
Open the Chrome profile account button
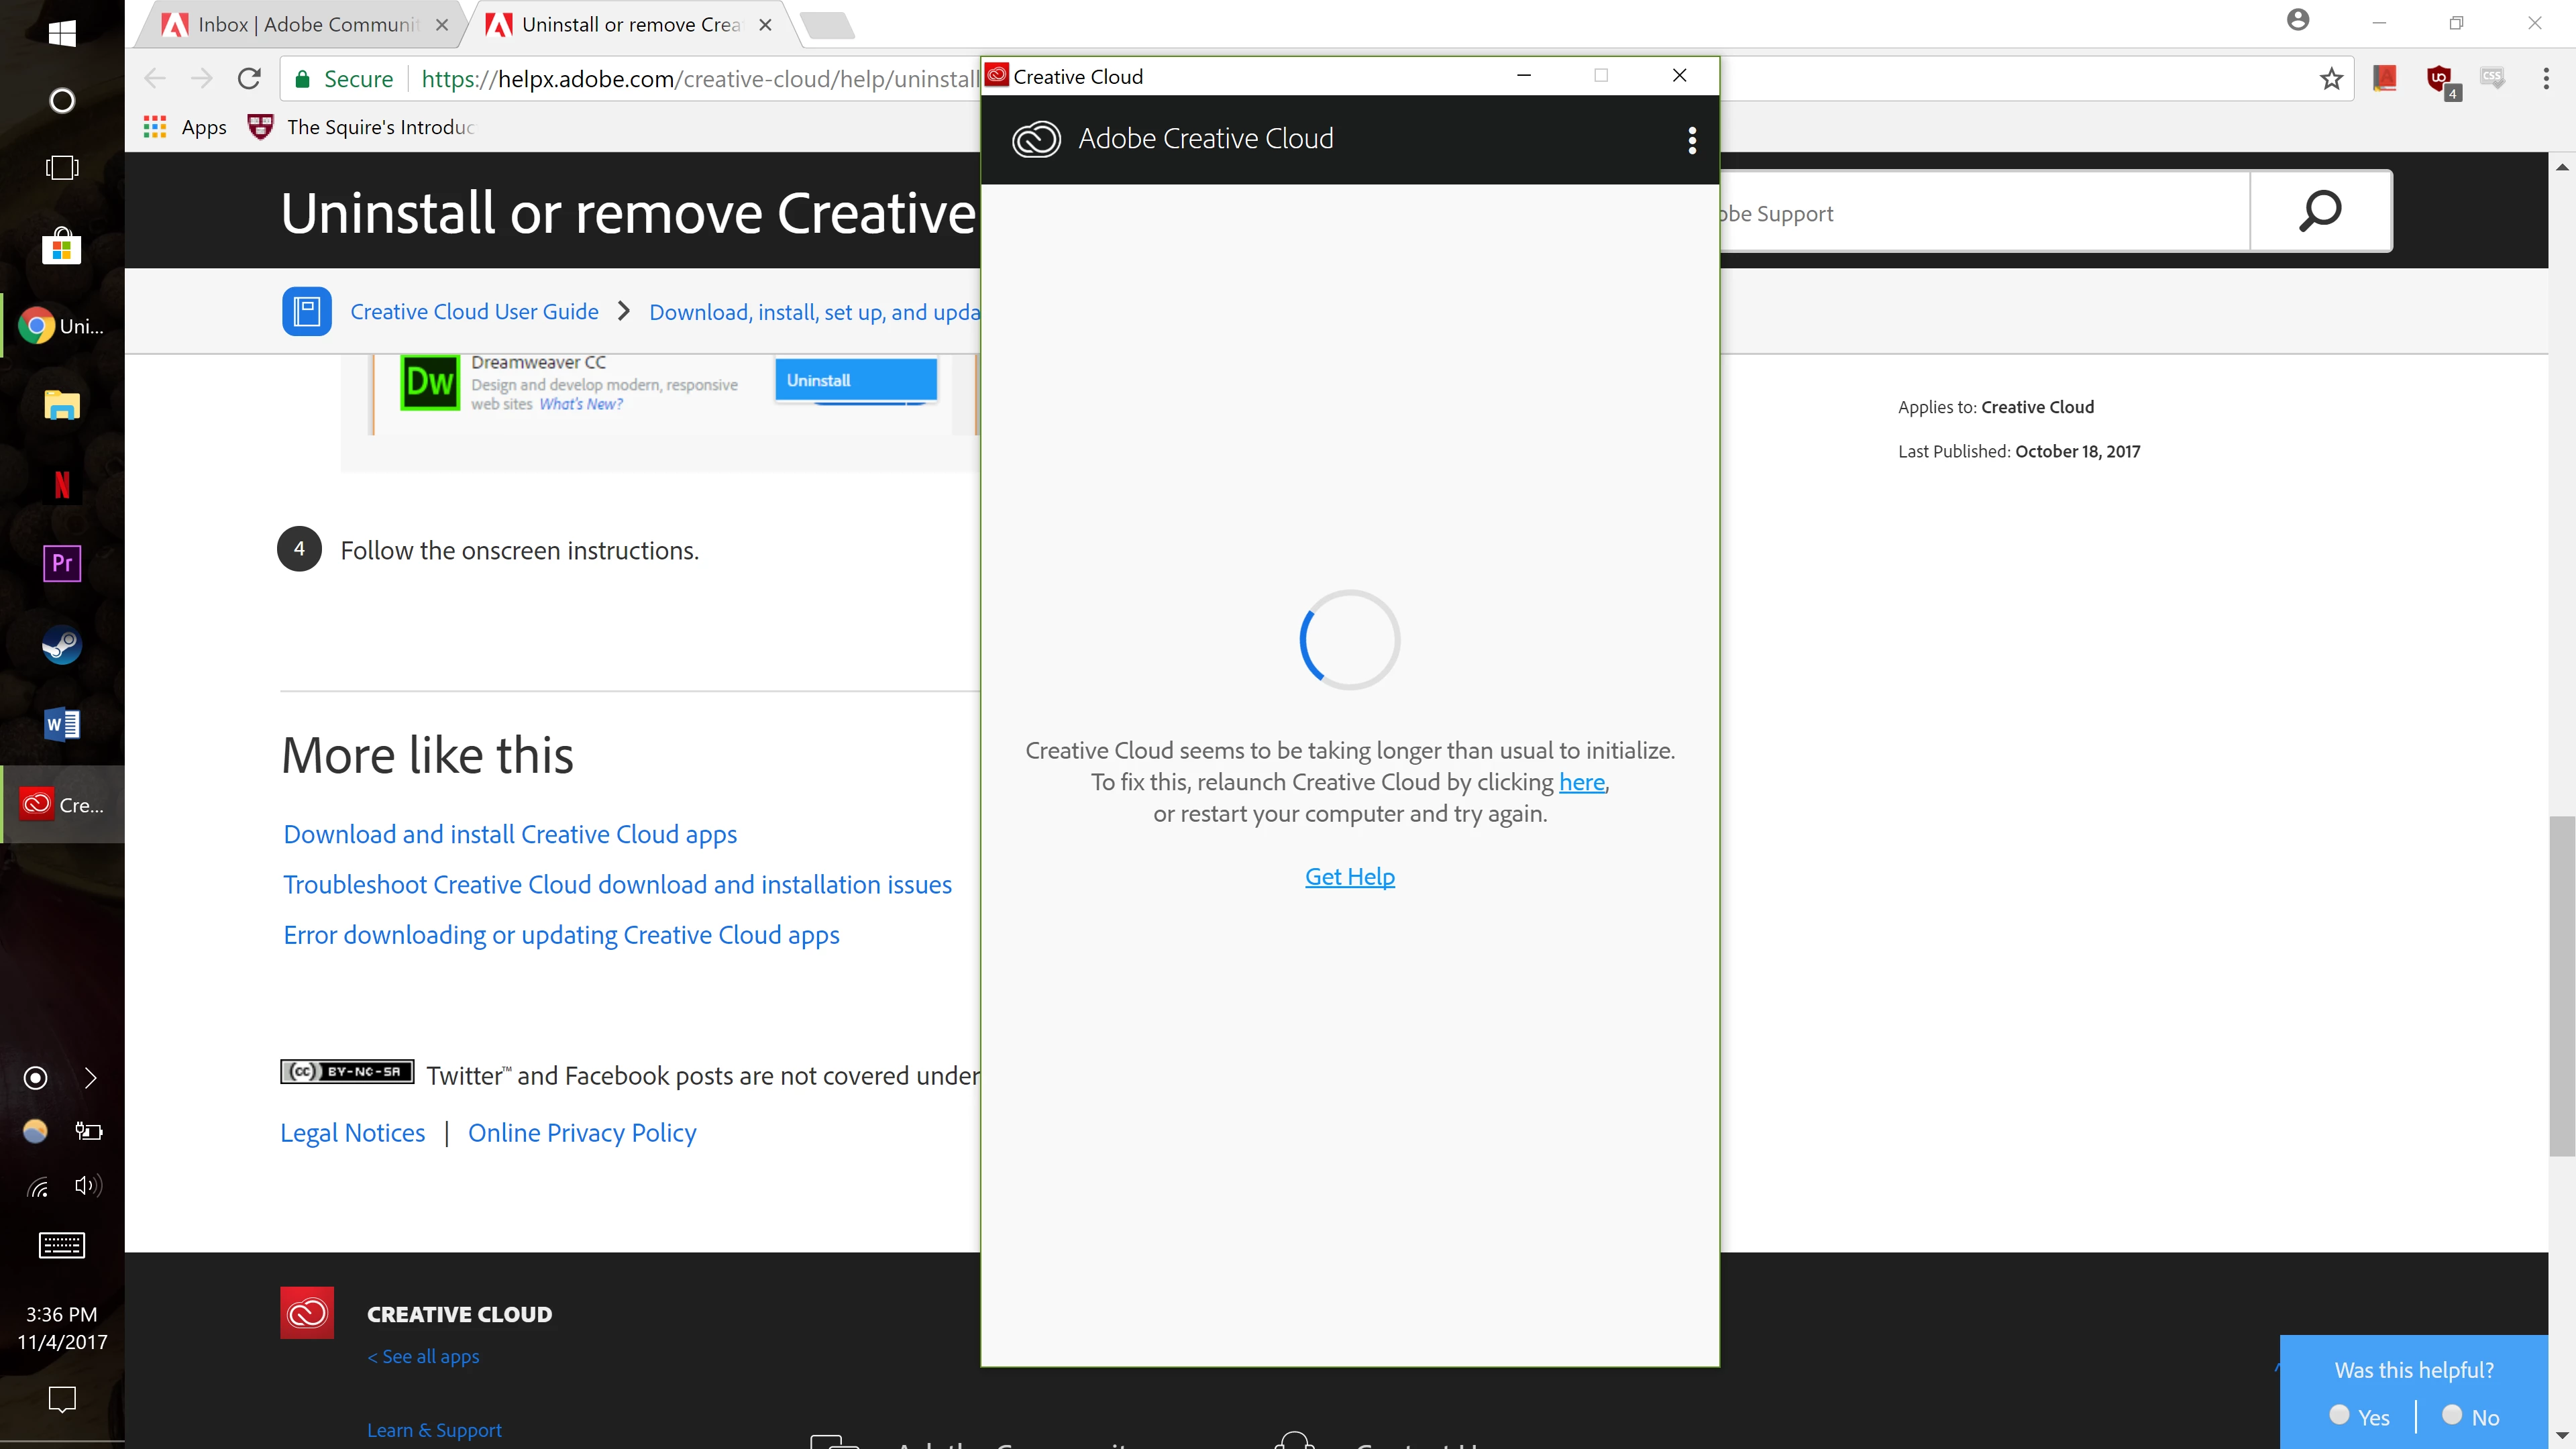2298,21
